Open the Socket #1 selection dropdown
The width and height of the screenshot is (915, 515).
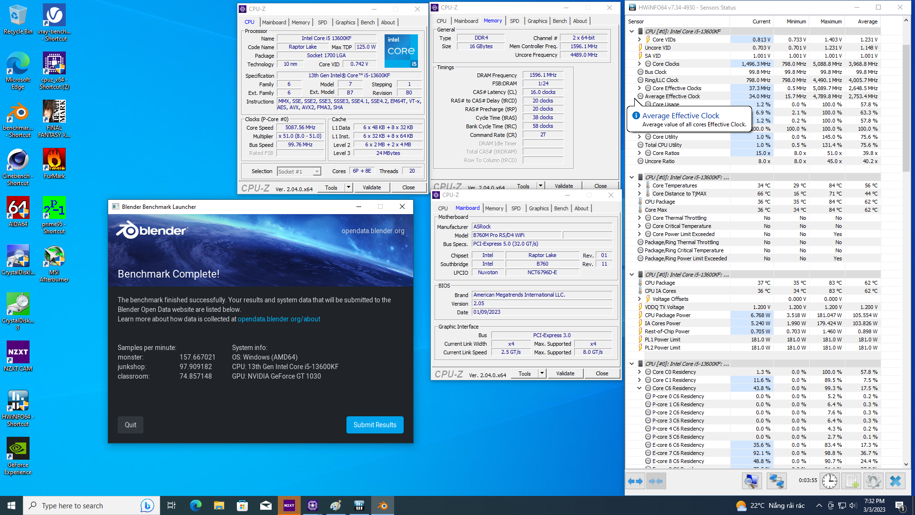[x=317, y=172]
